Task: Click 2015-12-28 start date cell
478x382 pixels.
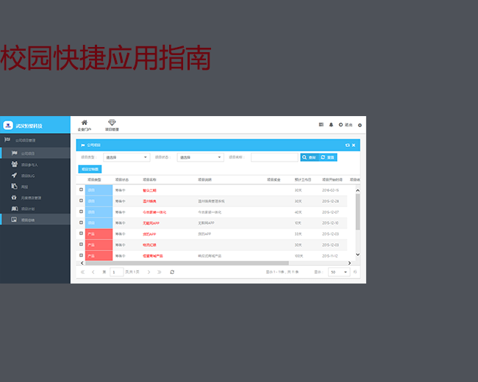Action: [x=330, y=201]
